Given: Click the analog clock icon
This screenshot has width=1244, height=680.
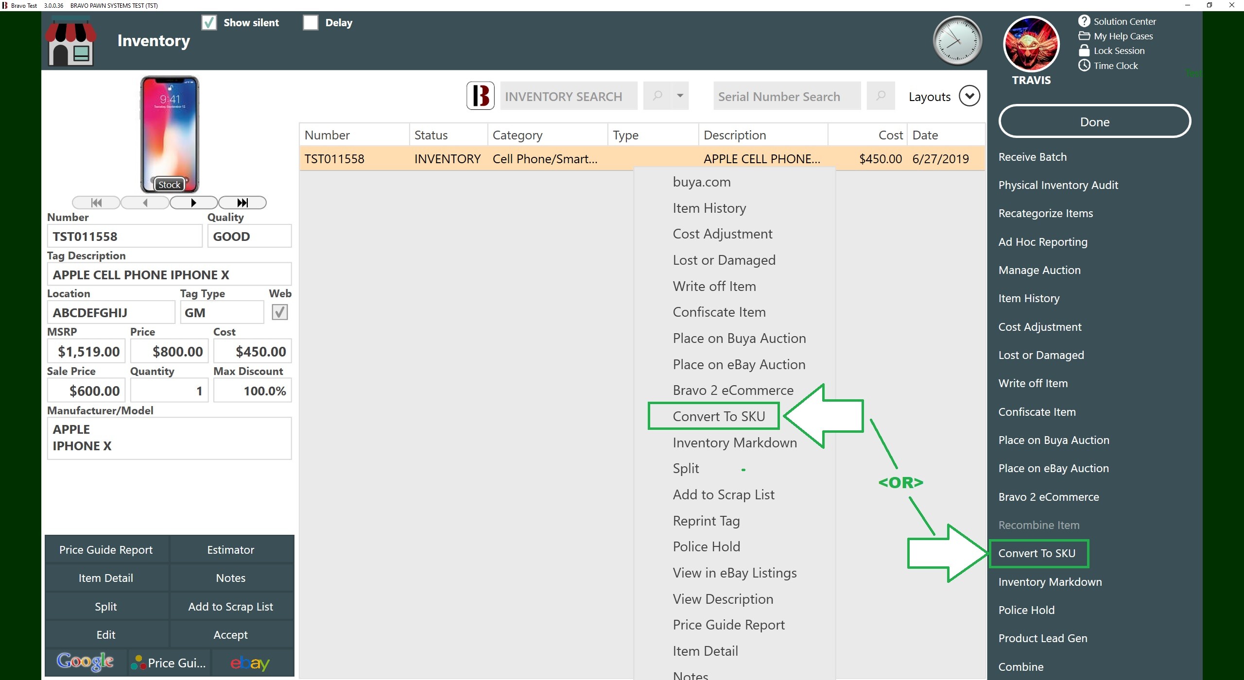Looking at the screenshot, I should coord(957,41).
